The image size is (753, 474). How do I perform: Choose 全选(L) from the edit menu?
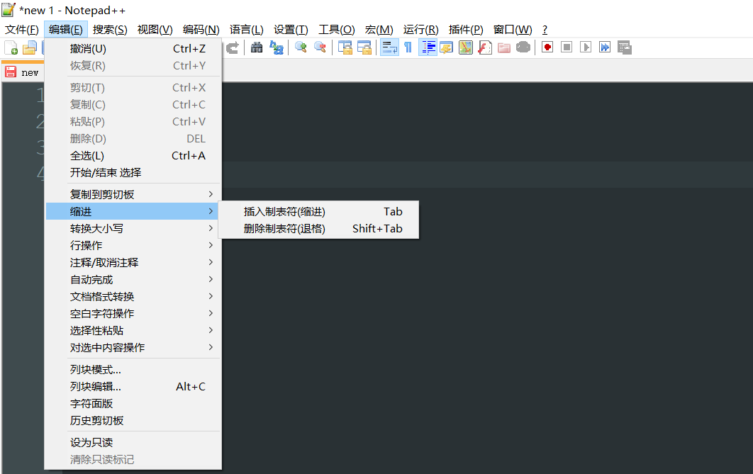click(133, 156)
